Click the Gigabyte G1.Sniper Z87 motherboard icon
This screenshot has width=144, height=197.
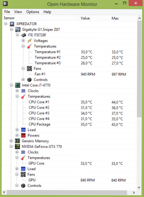(x=18, y=29)
